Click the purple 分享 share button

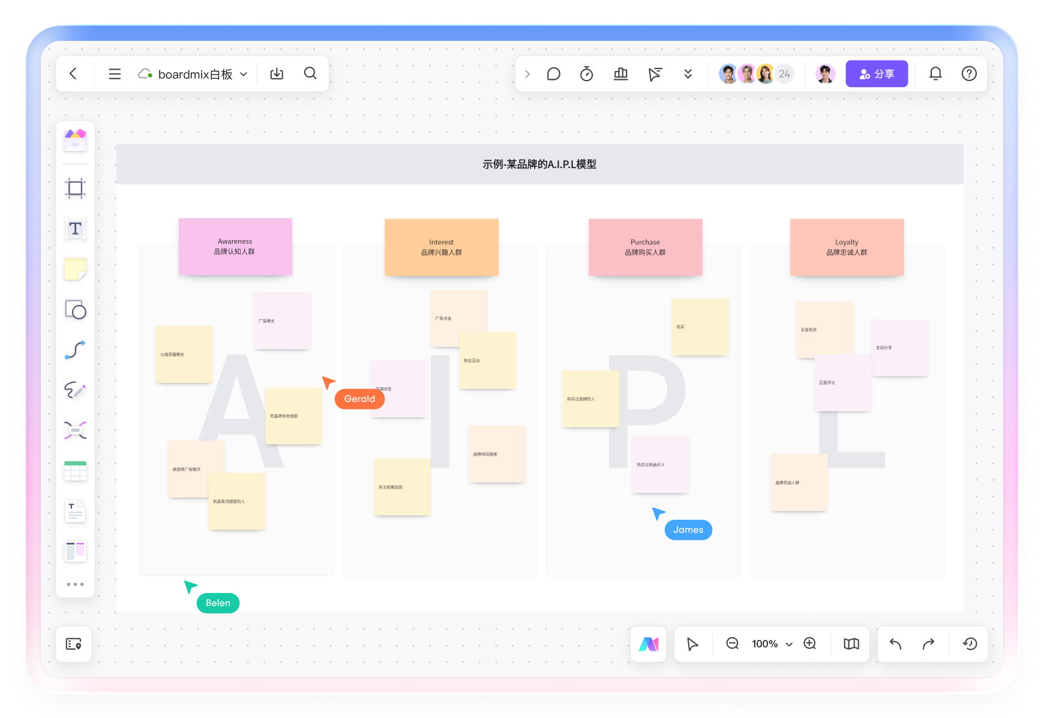click(876, 74)
